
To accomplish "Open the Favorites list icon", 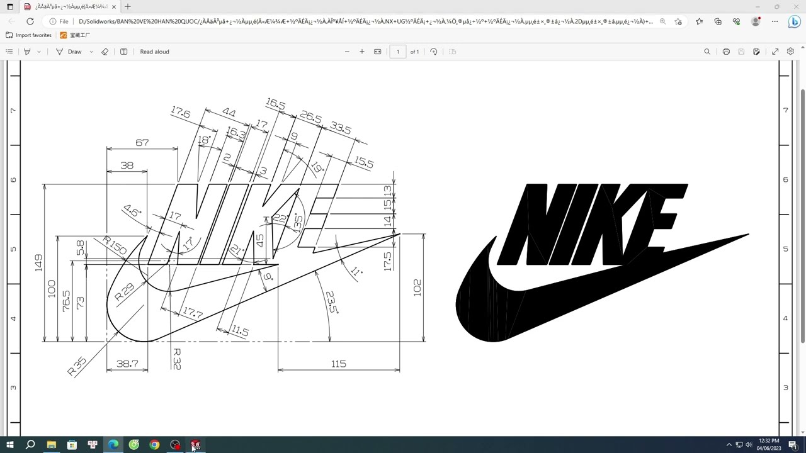I will [700, 21].
